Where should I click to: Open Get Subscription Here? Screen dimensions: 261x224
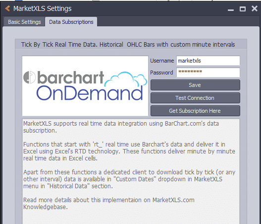click(x=195, y=111)
